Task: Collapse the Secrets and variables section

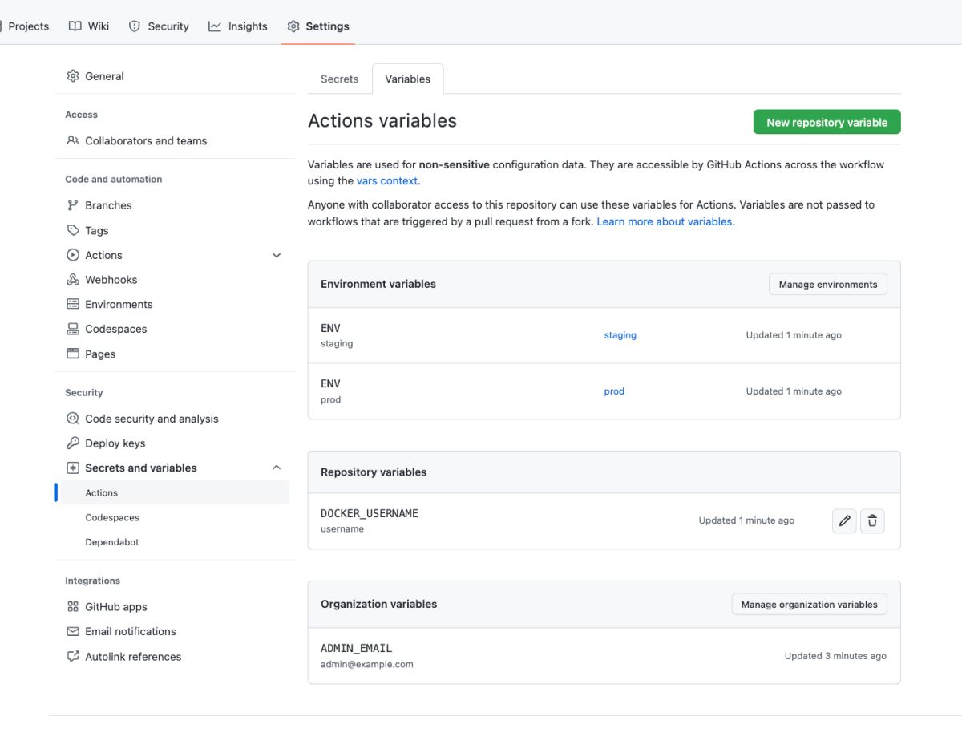Action: [277, 468]
